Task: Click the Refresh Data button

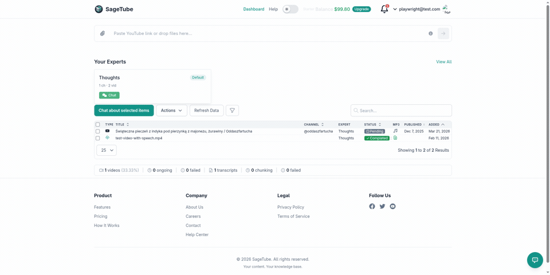Action: tap(207, 111)
